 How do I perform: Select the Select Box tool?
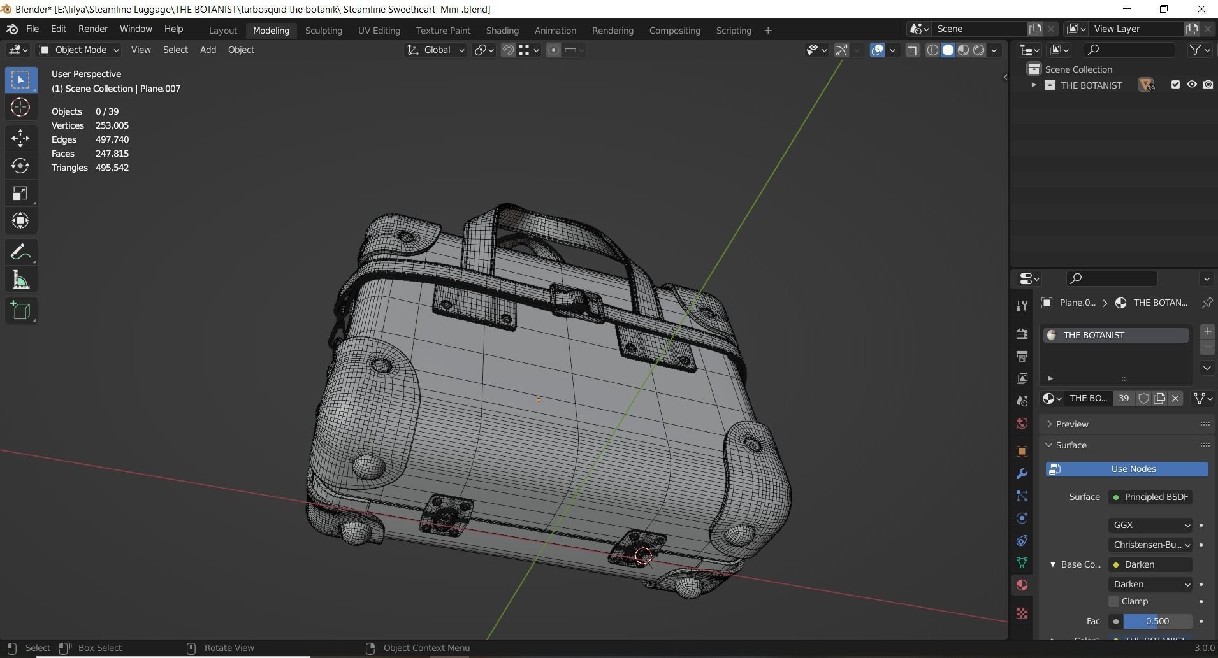coord(20,80)
